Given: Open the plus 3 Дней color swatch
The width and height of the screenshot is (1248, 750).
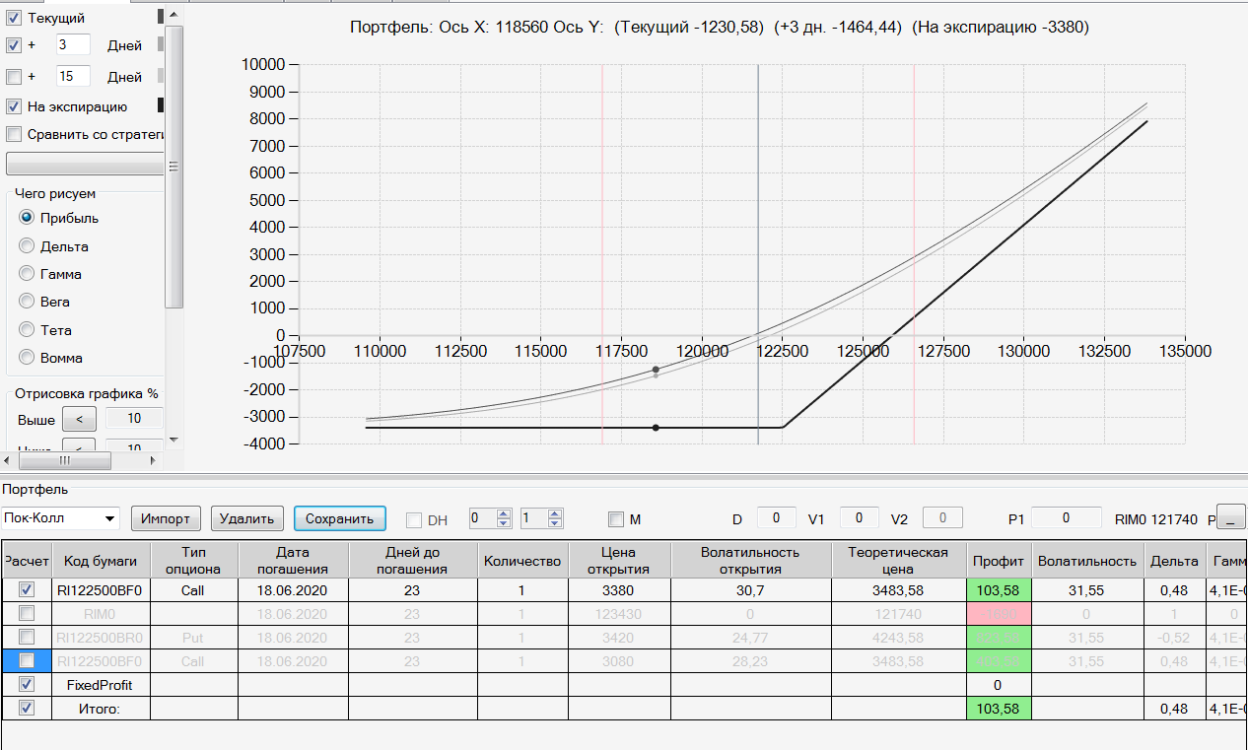Looking at the screenshot, I should (x=161, y=45).
